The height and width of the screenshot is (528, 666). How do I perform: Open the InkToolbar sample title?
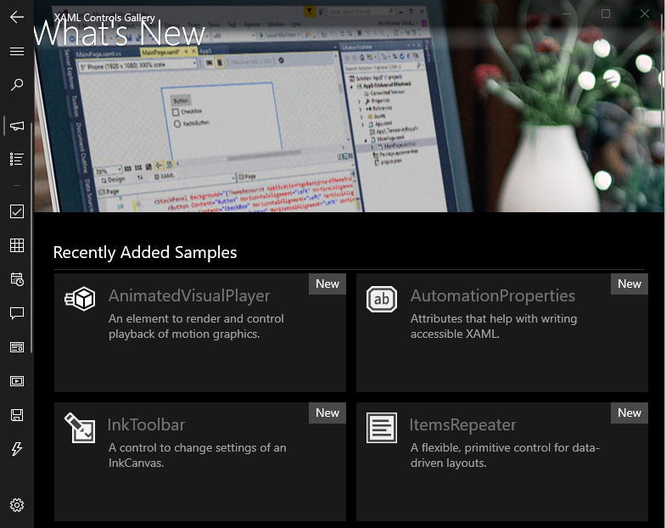click(x=147, y=425)
